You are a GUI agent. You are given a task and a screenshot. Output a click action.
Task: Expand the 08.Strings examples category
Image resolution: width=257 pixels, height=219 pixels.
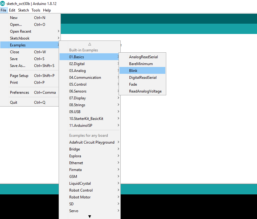[90, 105]
